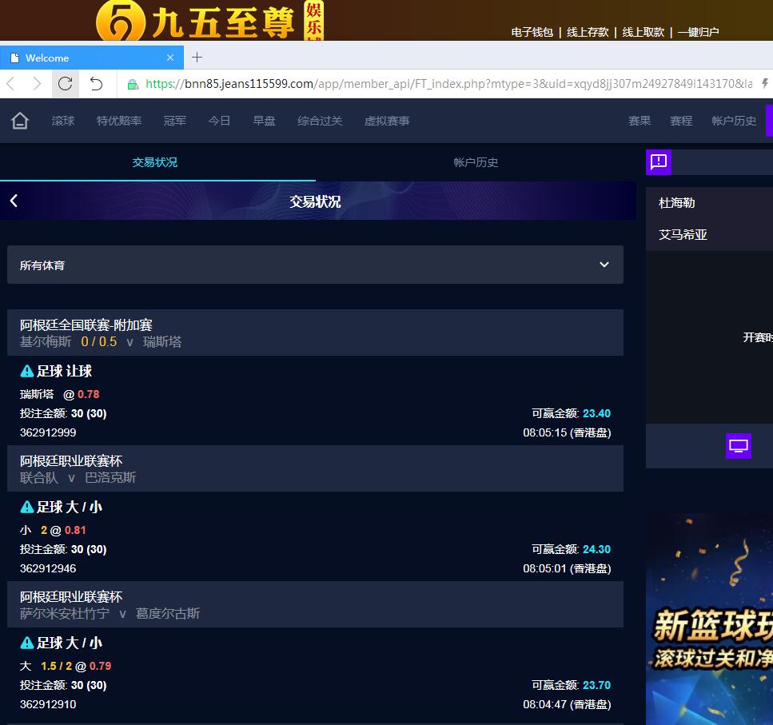773x725 pixels.
Task: Click the odds value 0.79
Action: tap(100, 667)
